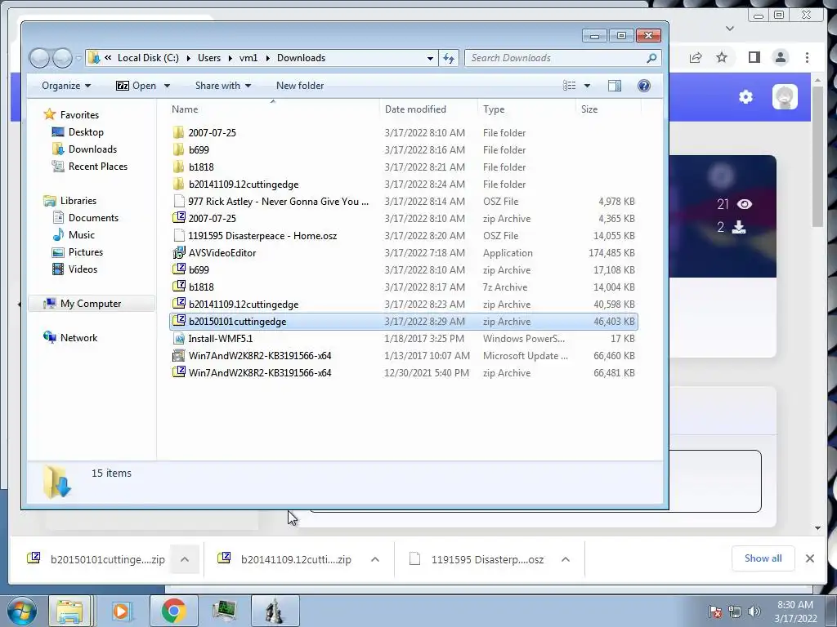837x627 pixels.
Task: Open Recent Places in navigation pane
Action: [x=98, y=167]
